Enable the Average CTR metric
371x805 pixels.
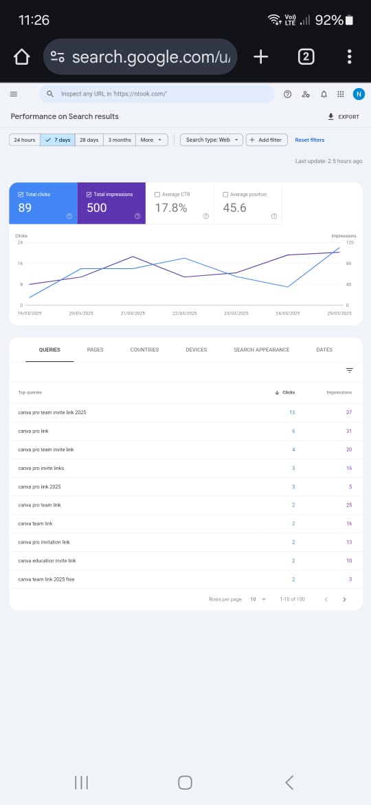coord(180,203)
